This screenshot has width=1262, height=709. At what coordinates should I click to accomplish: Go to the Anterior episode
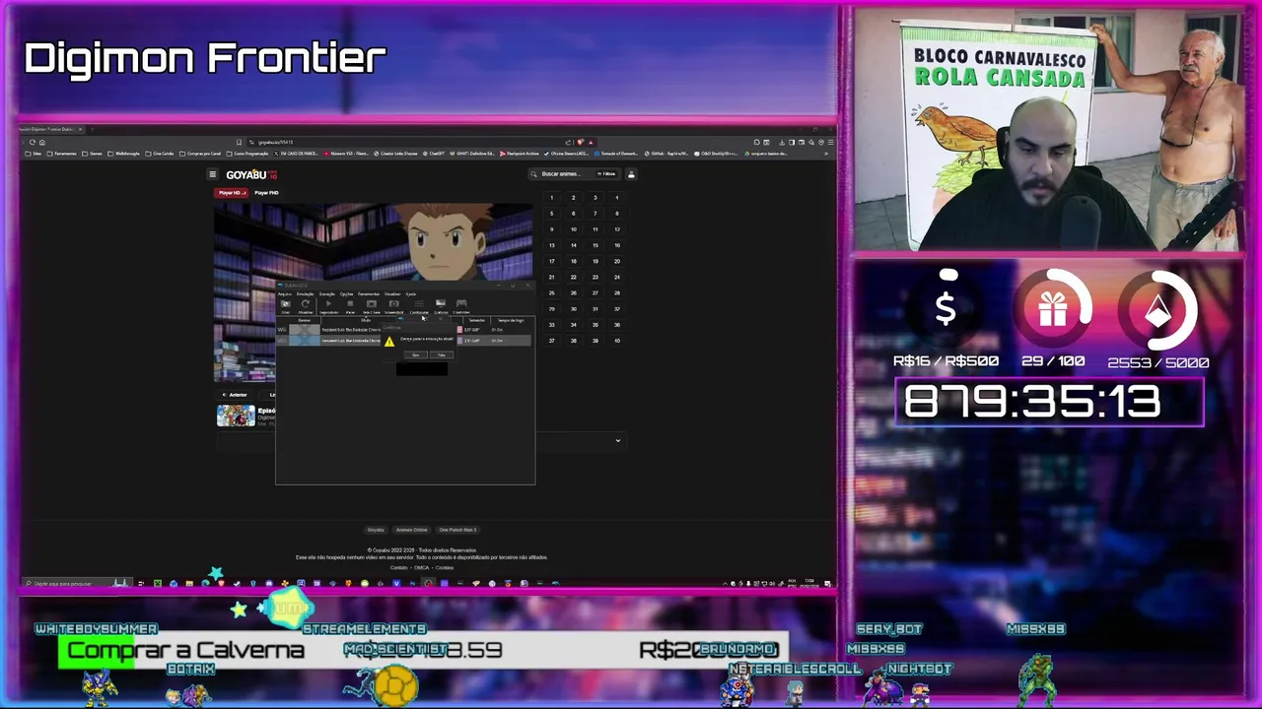coord(237,395)
